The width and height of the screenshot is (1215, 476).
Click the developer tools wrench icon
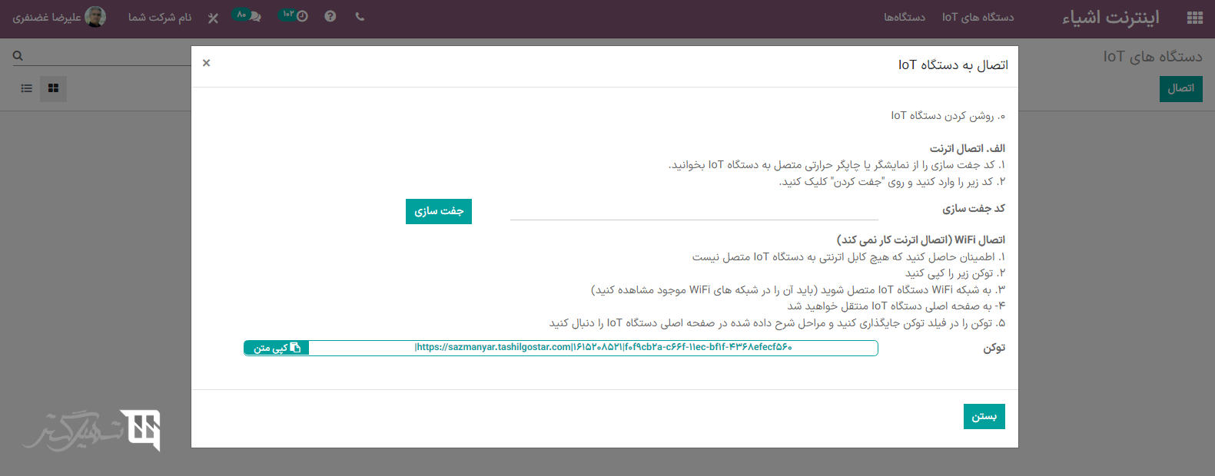coord(213,18)
